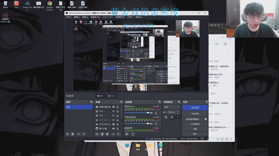
Task: Click the 开始录制 button
Action: tap(195, 114)
